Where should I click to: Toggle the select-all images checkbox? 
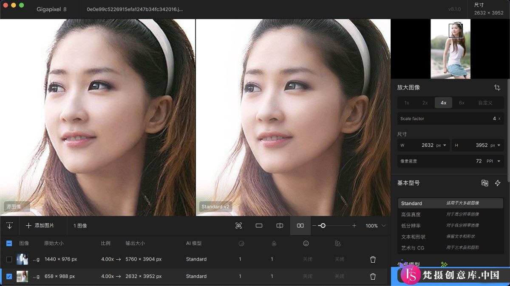[x=9, y=243]
